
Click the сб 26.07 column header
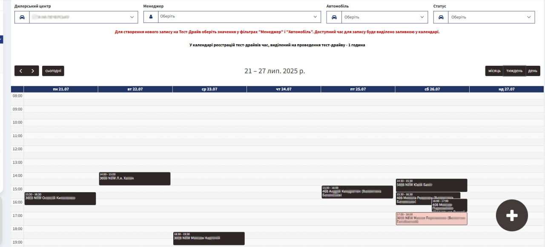pyautogui.click(x=431, y=89)
